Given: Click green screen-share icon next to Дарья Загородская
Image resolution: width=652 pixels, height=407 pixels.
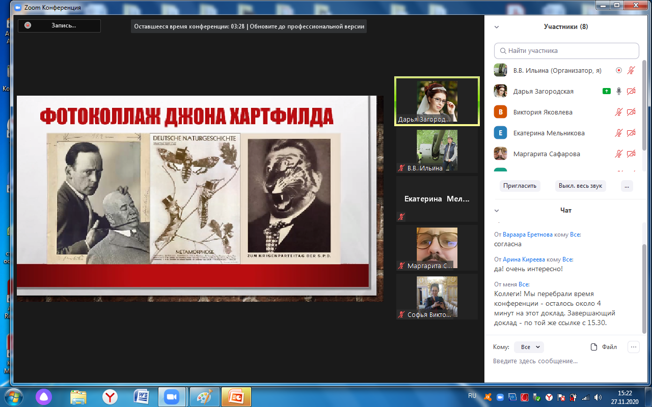Looking at the screenshot, I should tap(606, 92).
